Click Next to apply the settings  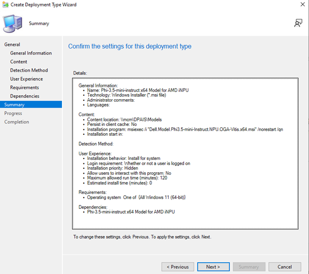[213, 267]
